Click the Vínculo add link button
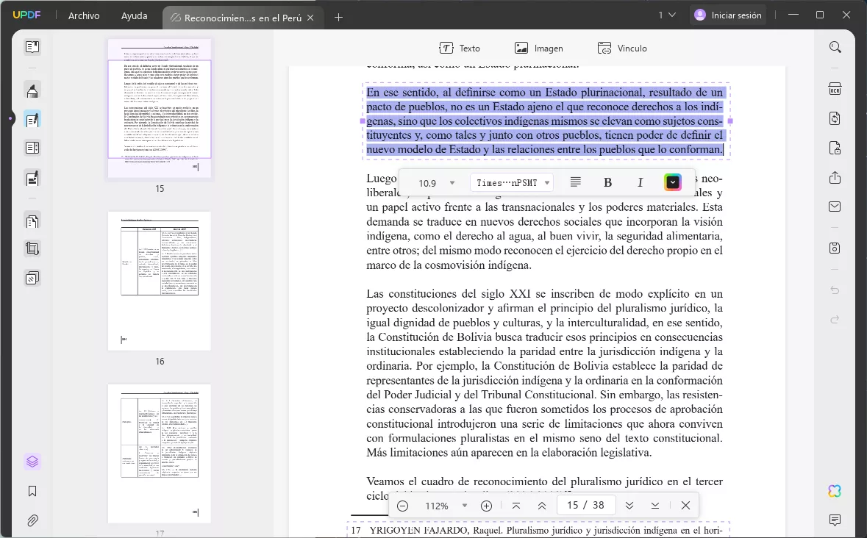The height and width of the screenshot is (538, 867). click(x=622, y=48)
